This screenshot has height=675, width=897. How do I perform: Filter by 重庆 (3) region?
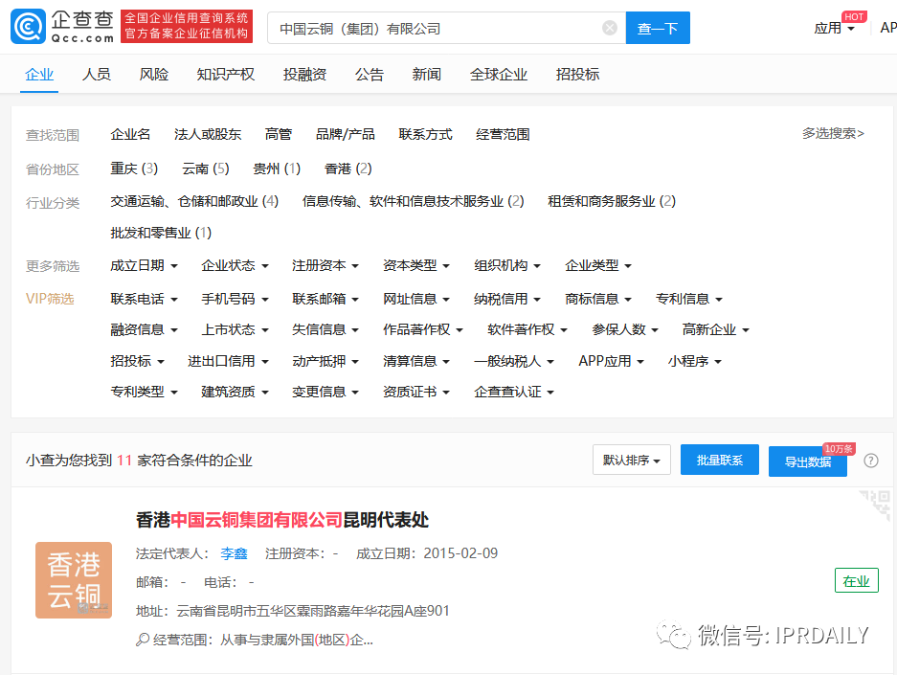coord(134,169)
